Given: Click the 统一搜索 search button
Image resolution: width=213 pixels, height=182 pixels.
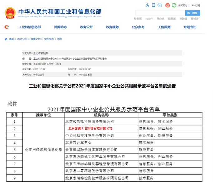Looking at the screenshot, I should 192,13.
